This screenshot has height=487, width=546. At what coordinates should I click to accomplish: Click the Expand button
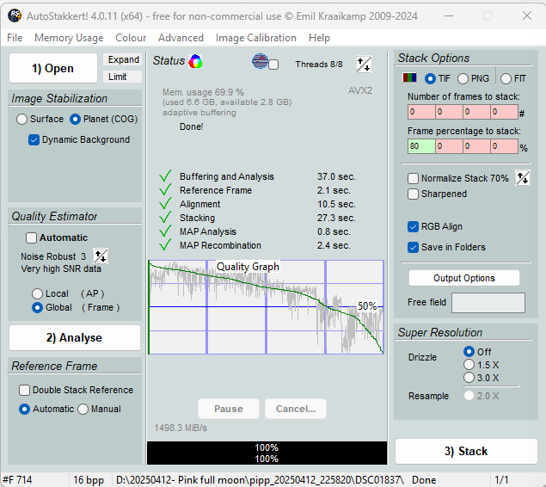coord(124,59)
